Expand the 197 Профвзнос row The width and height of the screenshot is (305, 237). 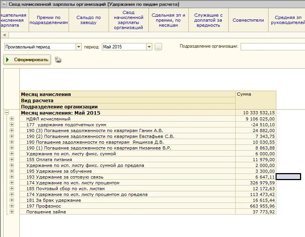[12, 206]
